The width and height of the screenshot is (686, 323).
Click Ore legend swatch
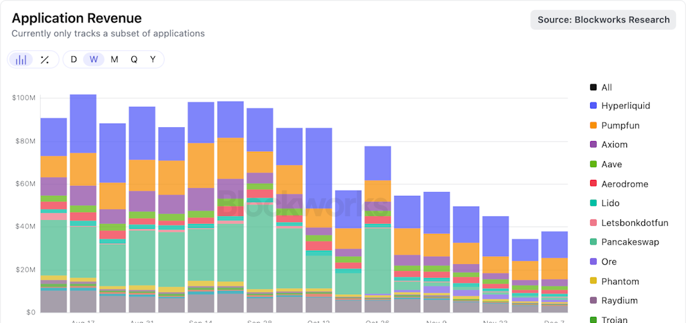pyautogui.click(x=594, y=262)
